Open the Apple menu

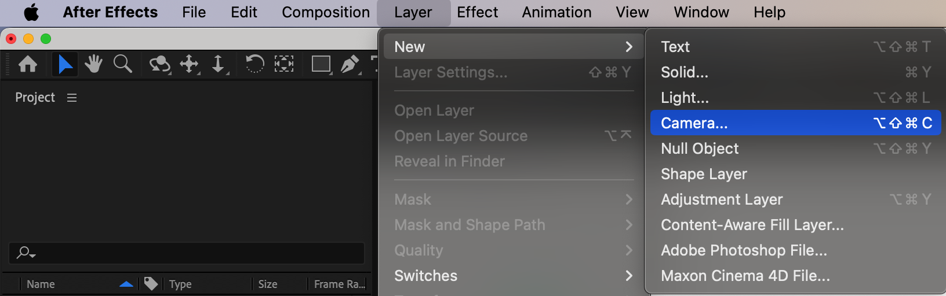(x=31, y=12)
